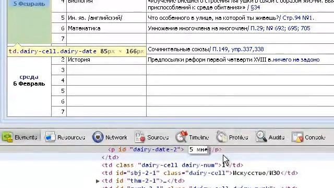Switch to the Resources tab label
Screen dimensions: 334x188
point(71,137)
